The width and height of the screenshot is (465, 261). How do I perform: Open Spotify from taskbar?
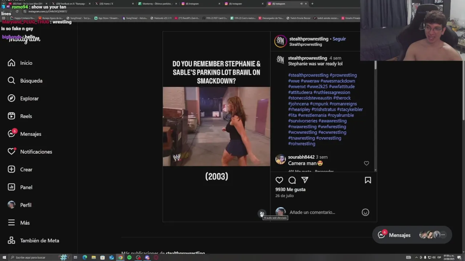(129, 257)
